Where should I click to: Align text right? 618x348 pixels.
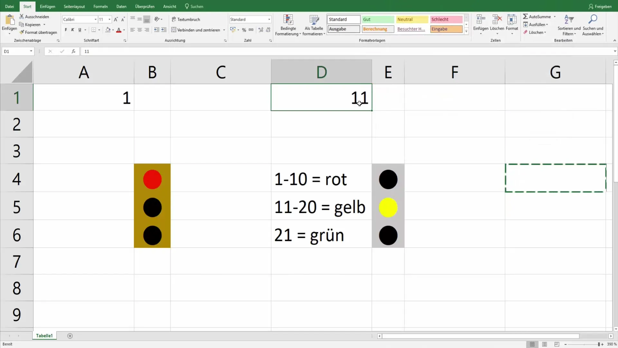point(147,30)
